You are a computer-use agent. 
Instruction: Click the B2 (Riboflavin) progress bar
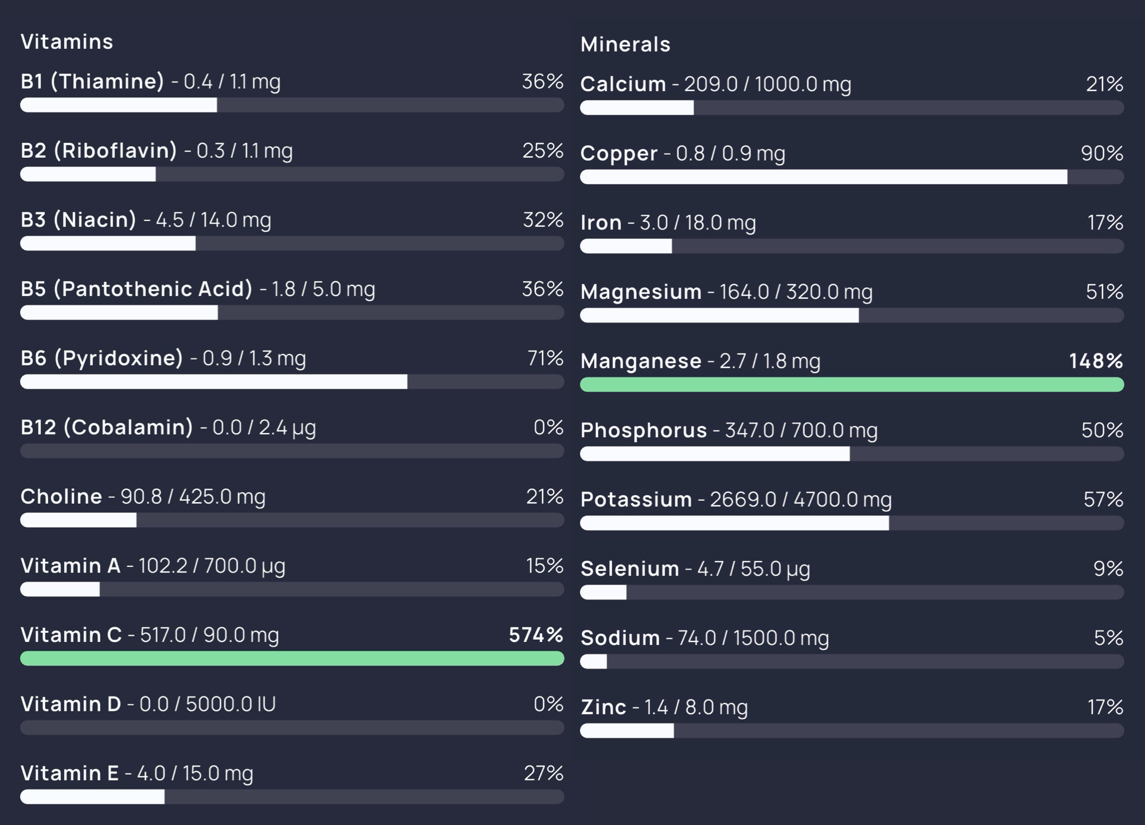[x=292, y=174]
